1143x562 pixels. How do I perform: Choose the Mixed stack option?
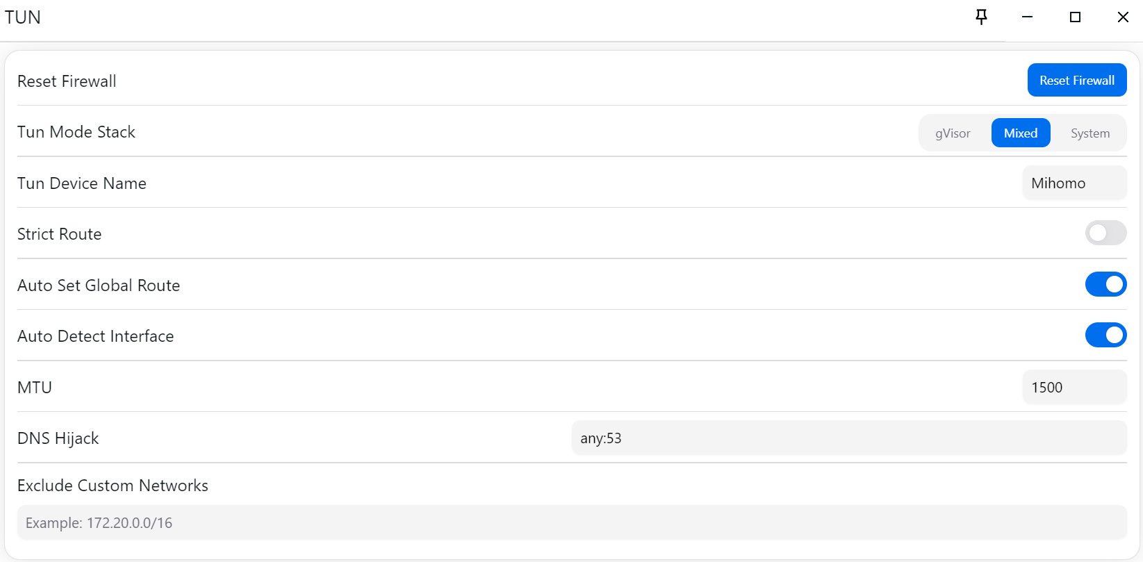click(1021, 133)
